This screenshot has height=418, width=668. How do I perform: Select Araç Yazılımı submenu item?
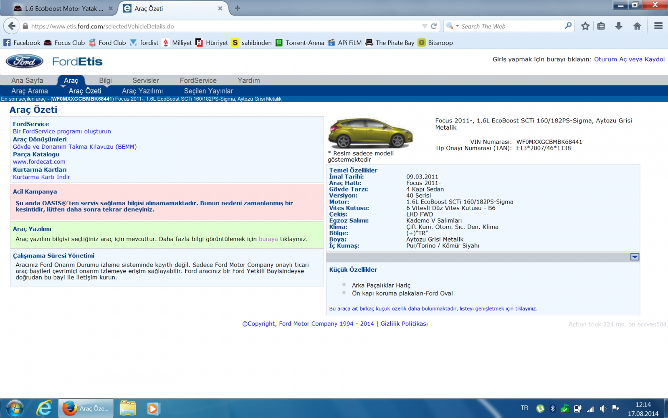coord(142,91)
